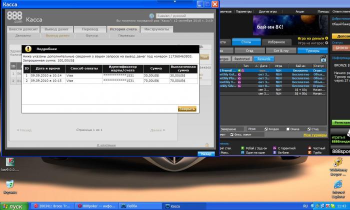Click the globe icon beside the language selector
The height and width of the screenshot is (210, 350).
click(152, 16)
